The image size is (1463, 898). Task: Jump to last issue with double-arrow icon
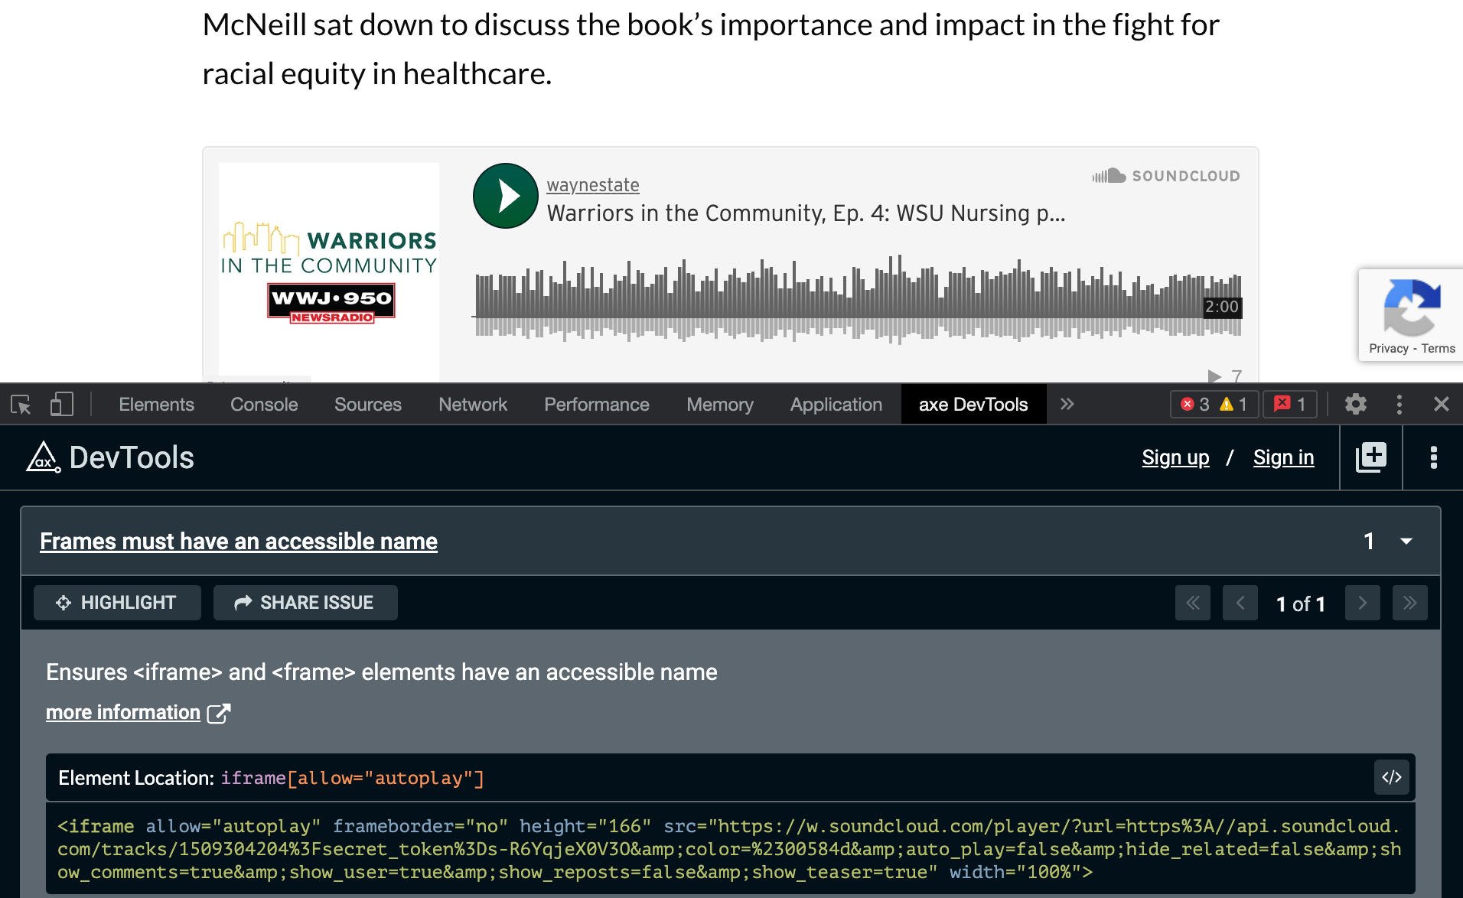1409,603
